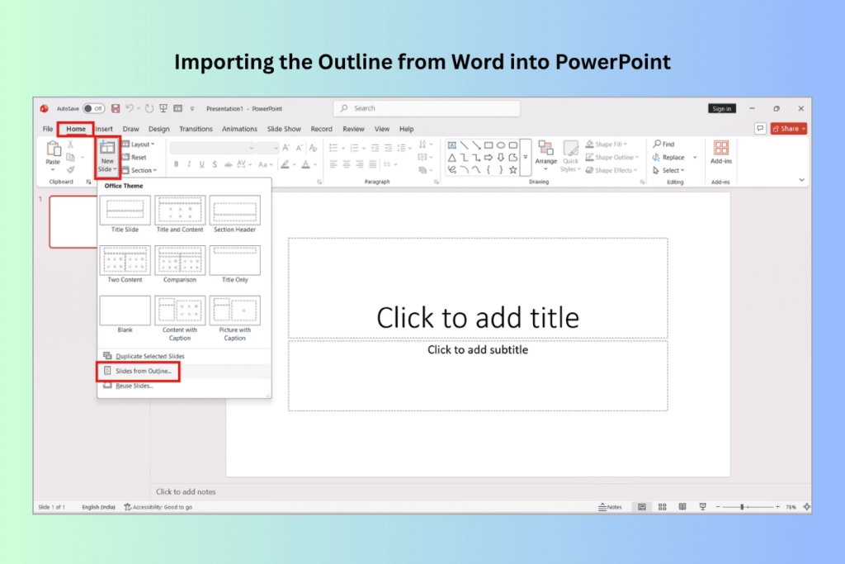This screenshot has width=845, height=564.
Task: Choose Reuse Slides option
Action: click(x=184, y=386)
